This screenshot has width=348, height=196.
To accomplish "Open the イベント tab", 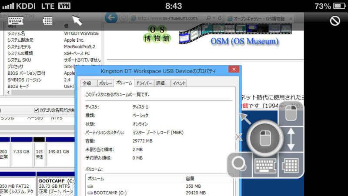I will (179, 83).
